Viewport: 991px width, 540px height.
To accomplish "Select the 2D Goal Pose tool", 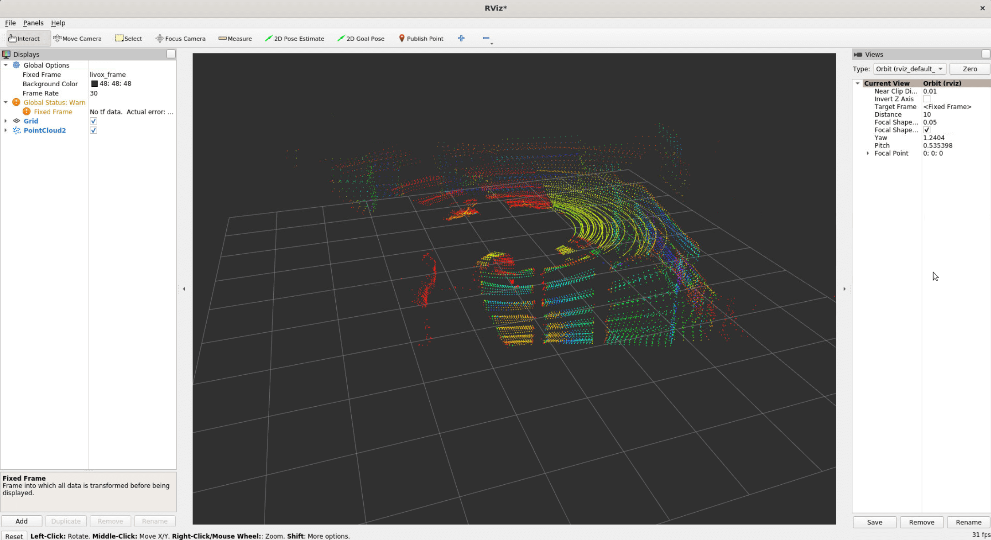I will point(360,38).
